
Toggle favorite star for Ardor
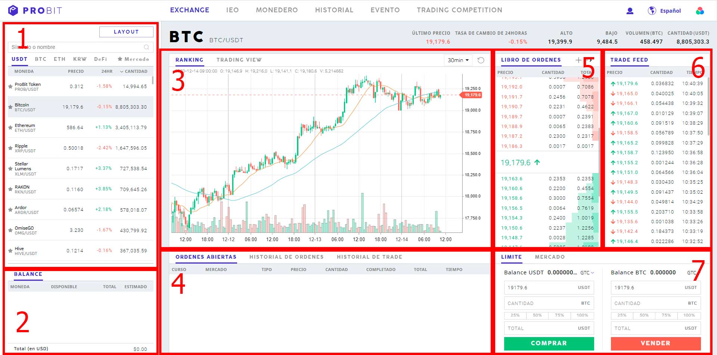point(10,210)
